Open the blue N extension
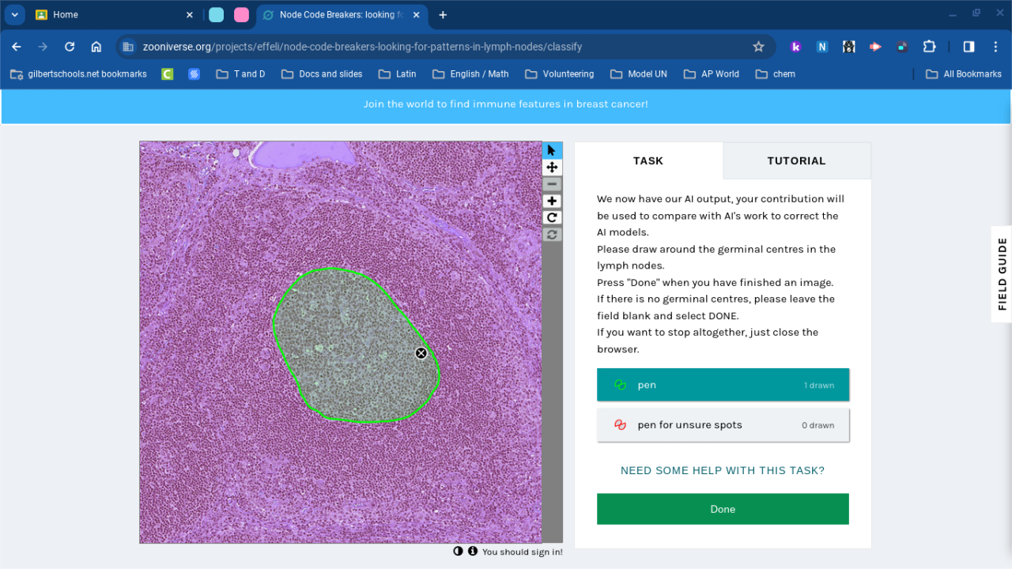 click(x=822, y=47)
